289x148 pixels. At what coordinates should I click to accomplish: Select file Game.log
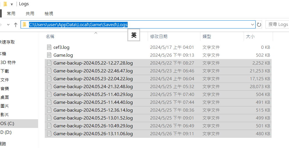(x=63, y=55)
